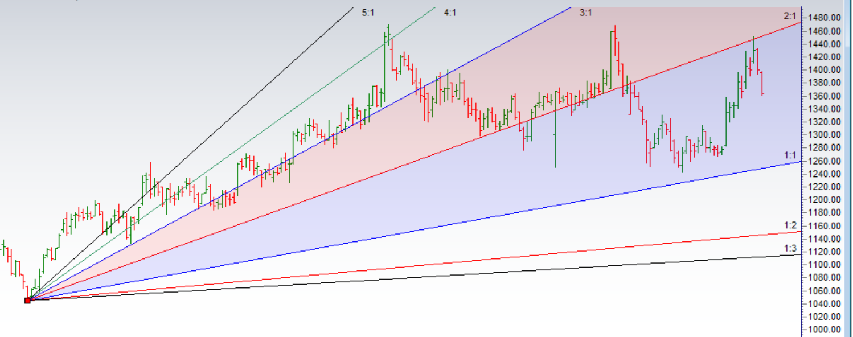Click the 4:1 angle label

coord(450,12)
